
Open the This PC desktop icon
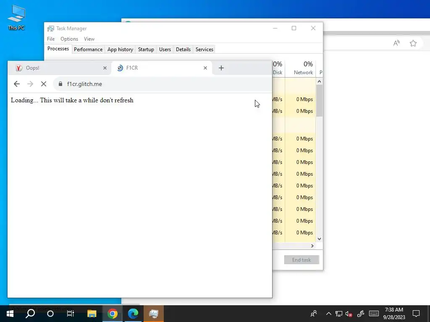tap(16, 17)
